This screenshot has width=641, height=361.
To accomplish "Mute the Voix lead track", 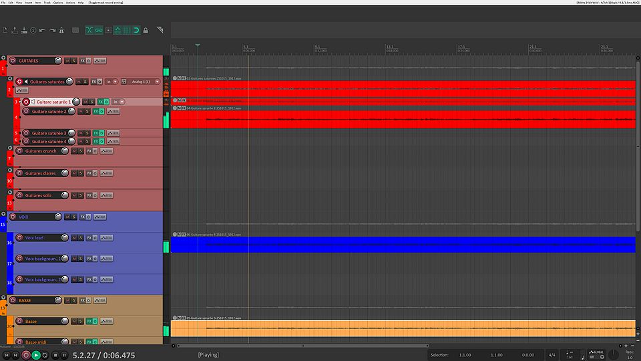I will (73, 237).
